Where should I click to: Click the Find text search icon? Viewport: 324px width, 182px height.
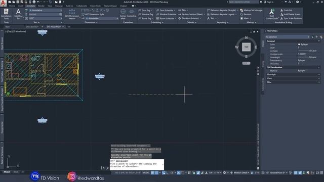(61, 14)
